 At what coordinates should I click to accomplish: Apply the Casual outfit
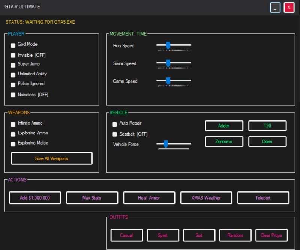tap(126, 235)
